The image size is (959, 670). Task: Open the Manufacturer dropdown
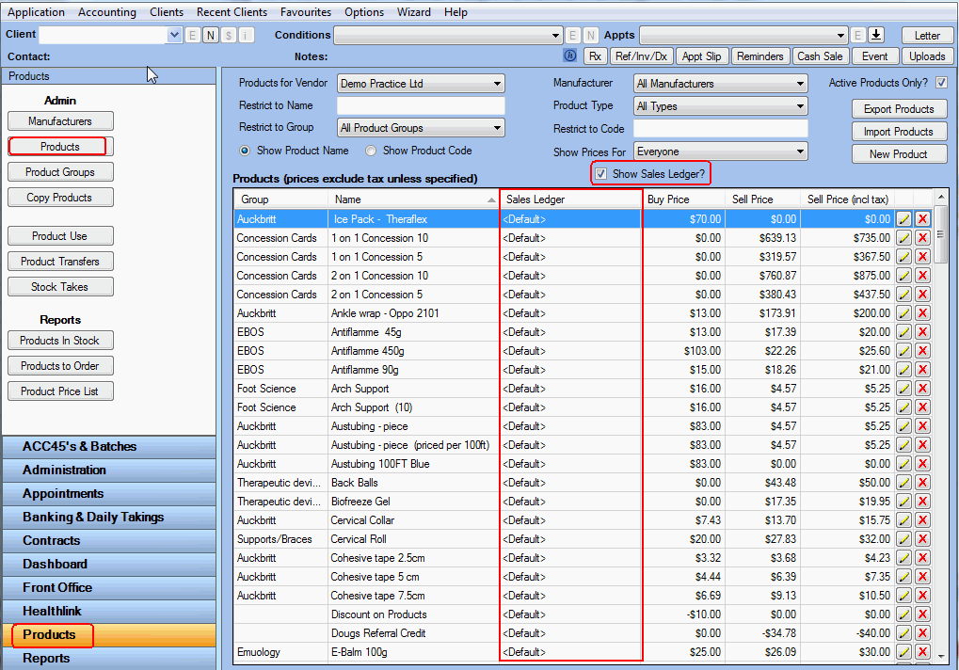tap(721, 83)
